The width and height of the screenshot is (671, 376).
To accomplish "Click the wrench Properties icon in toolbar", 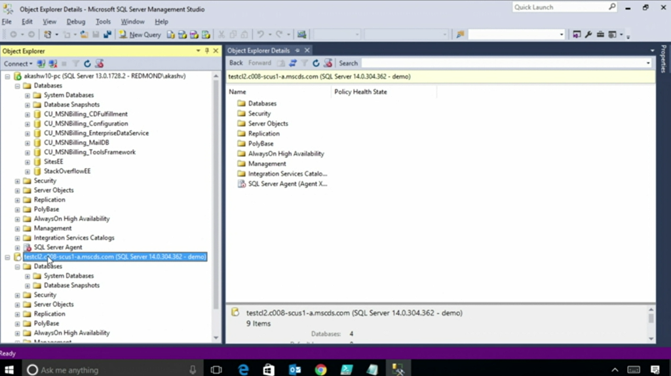I will 588,35.
